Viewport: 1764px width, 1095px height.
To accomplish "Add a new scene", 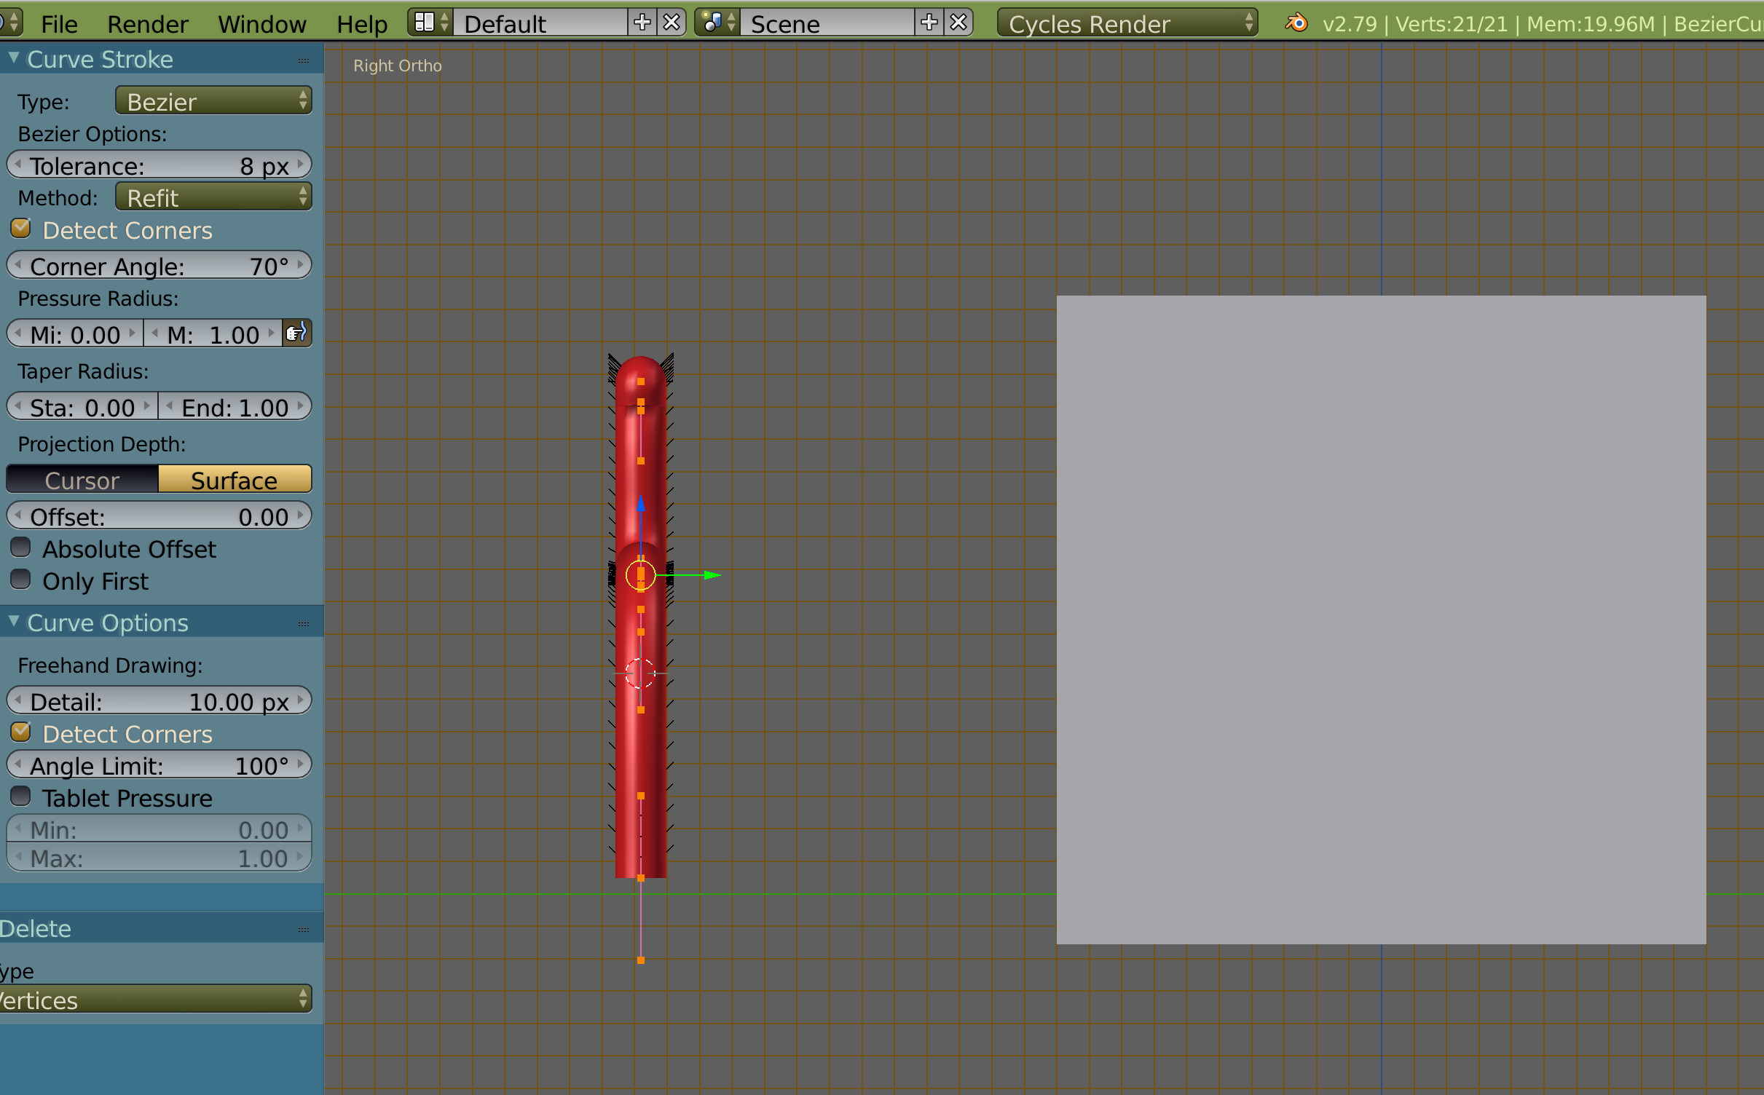I will tap(929, 23).
